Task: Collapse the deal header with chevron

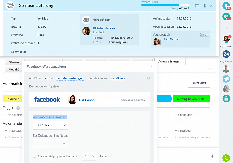Action: click(x=212, y=6)
